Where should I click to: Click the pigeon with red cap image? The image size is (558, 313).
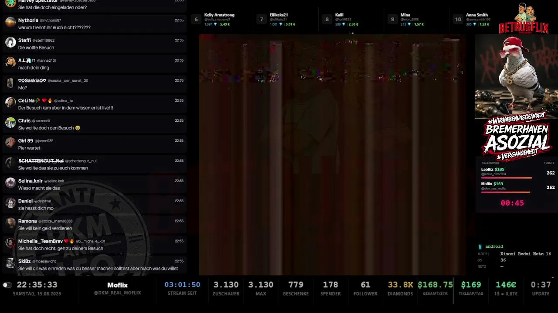point(516,76)
